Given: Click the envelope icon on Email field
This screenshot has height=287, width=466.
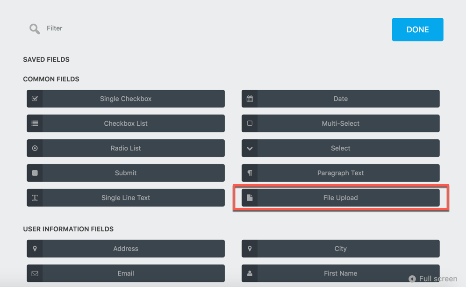Looking at the screenshot, I should pyautogui.click(x=35, y=273).
